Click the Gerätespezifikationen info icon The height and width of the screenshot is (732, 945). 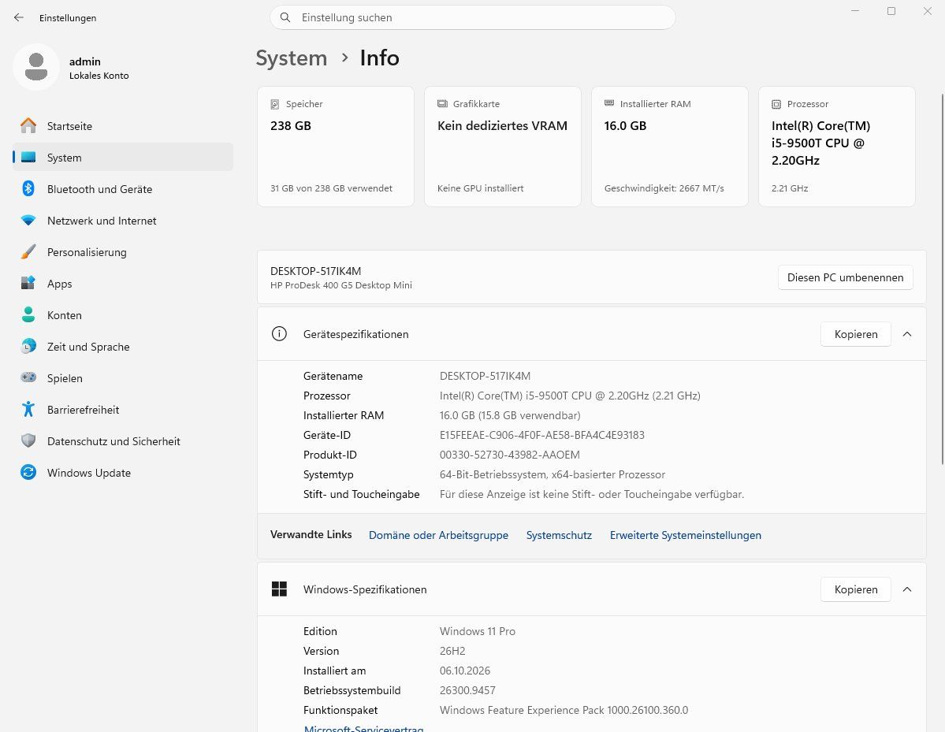[279, 334]
